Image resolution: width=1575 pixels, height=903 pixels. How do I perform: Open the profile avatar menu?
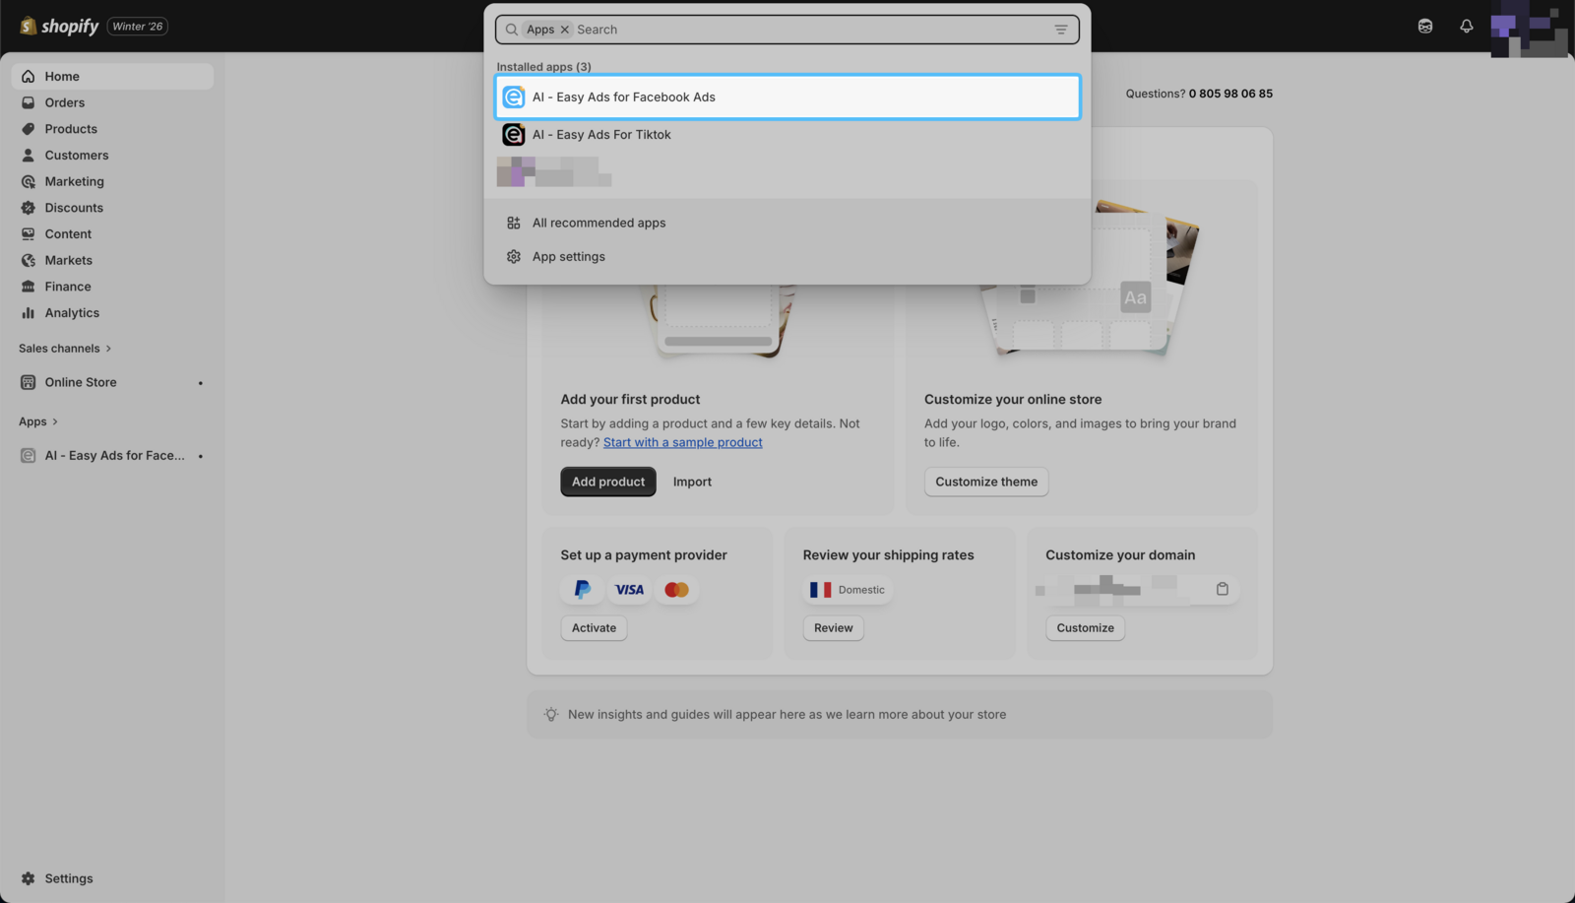1528,27
